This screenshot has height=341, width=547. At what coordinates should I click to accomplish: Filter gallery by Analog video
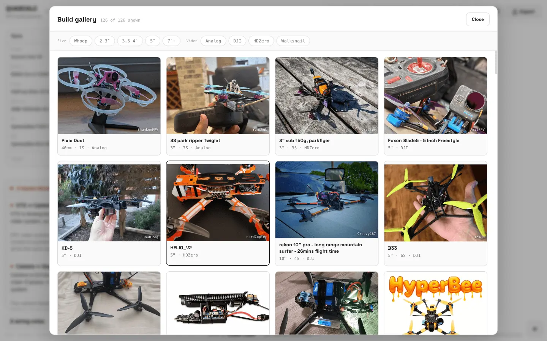(213, 41)
